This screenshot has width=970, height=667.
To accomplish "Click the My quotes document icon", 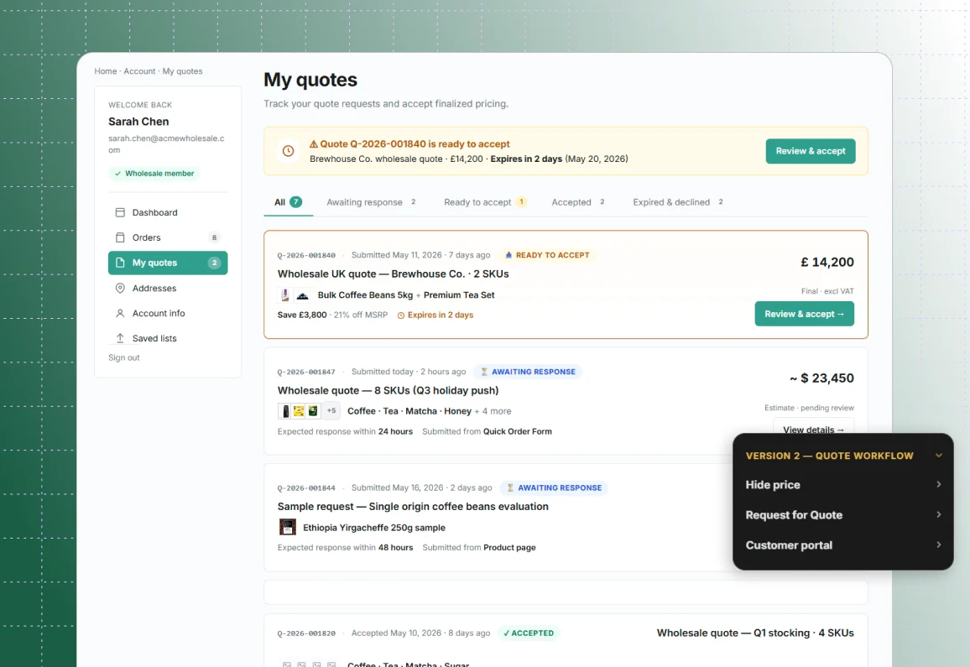I will [120, 263].
